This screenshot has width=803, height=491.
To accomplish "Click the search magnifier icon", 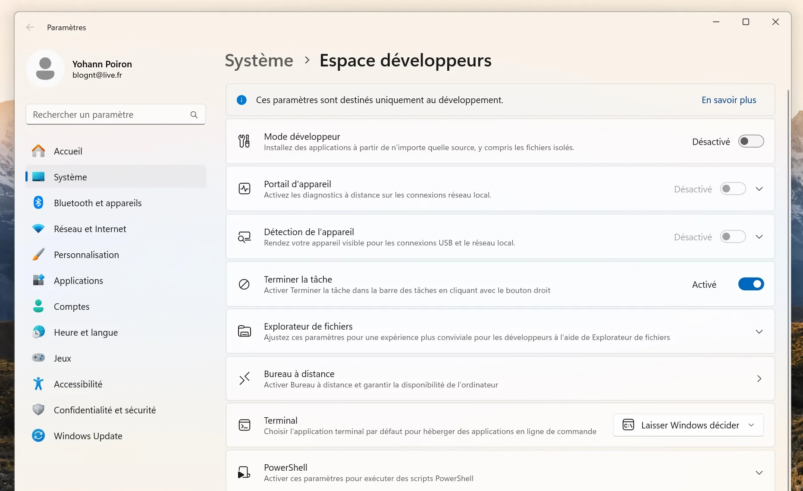I will click(194, 115).
